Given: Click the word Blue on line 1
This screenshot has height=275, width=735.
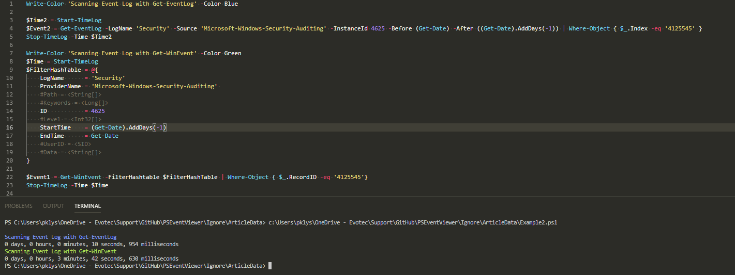Looking at the screenshot, I should click(230, 4).
